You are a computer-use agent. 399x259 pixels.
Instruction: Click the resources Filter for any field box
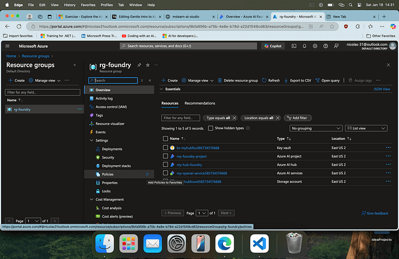[181, 118]
